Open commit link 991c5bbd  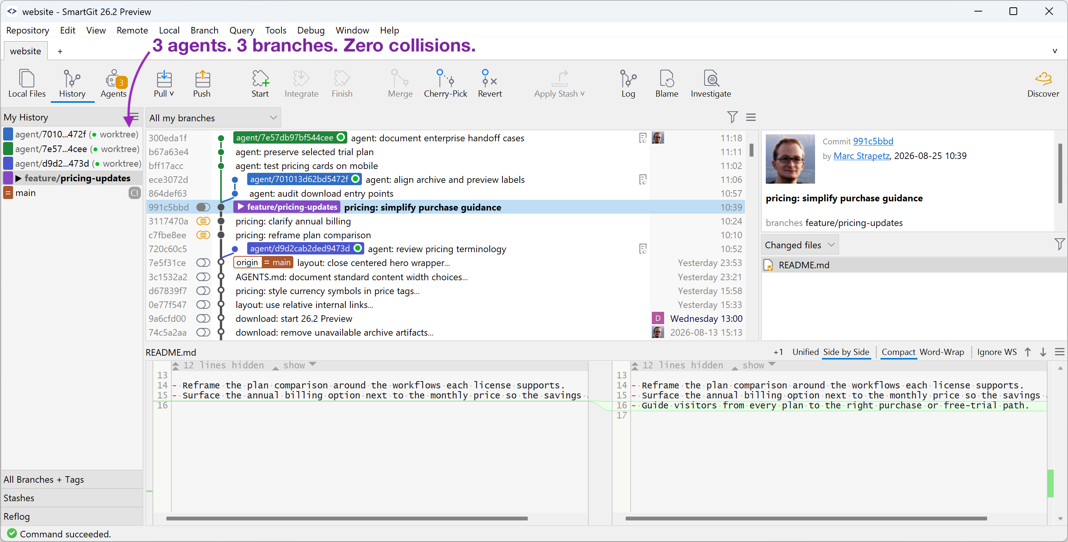(x=873, y=141)
